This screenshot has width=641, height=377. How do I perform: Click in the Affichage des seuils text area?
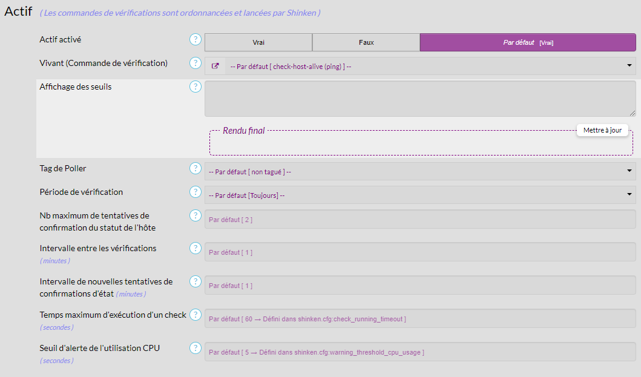tap(420, 98)
